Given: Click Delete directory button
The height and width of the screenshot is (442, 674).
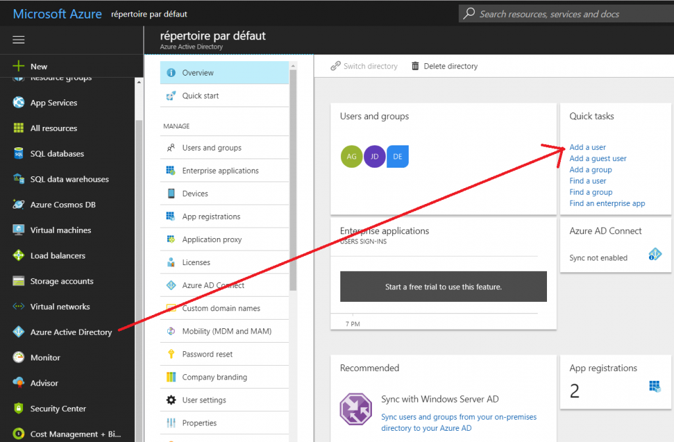Looking at the screenshot, I should click(444, 66).
